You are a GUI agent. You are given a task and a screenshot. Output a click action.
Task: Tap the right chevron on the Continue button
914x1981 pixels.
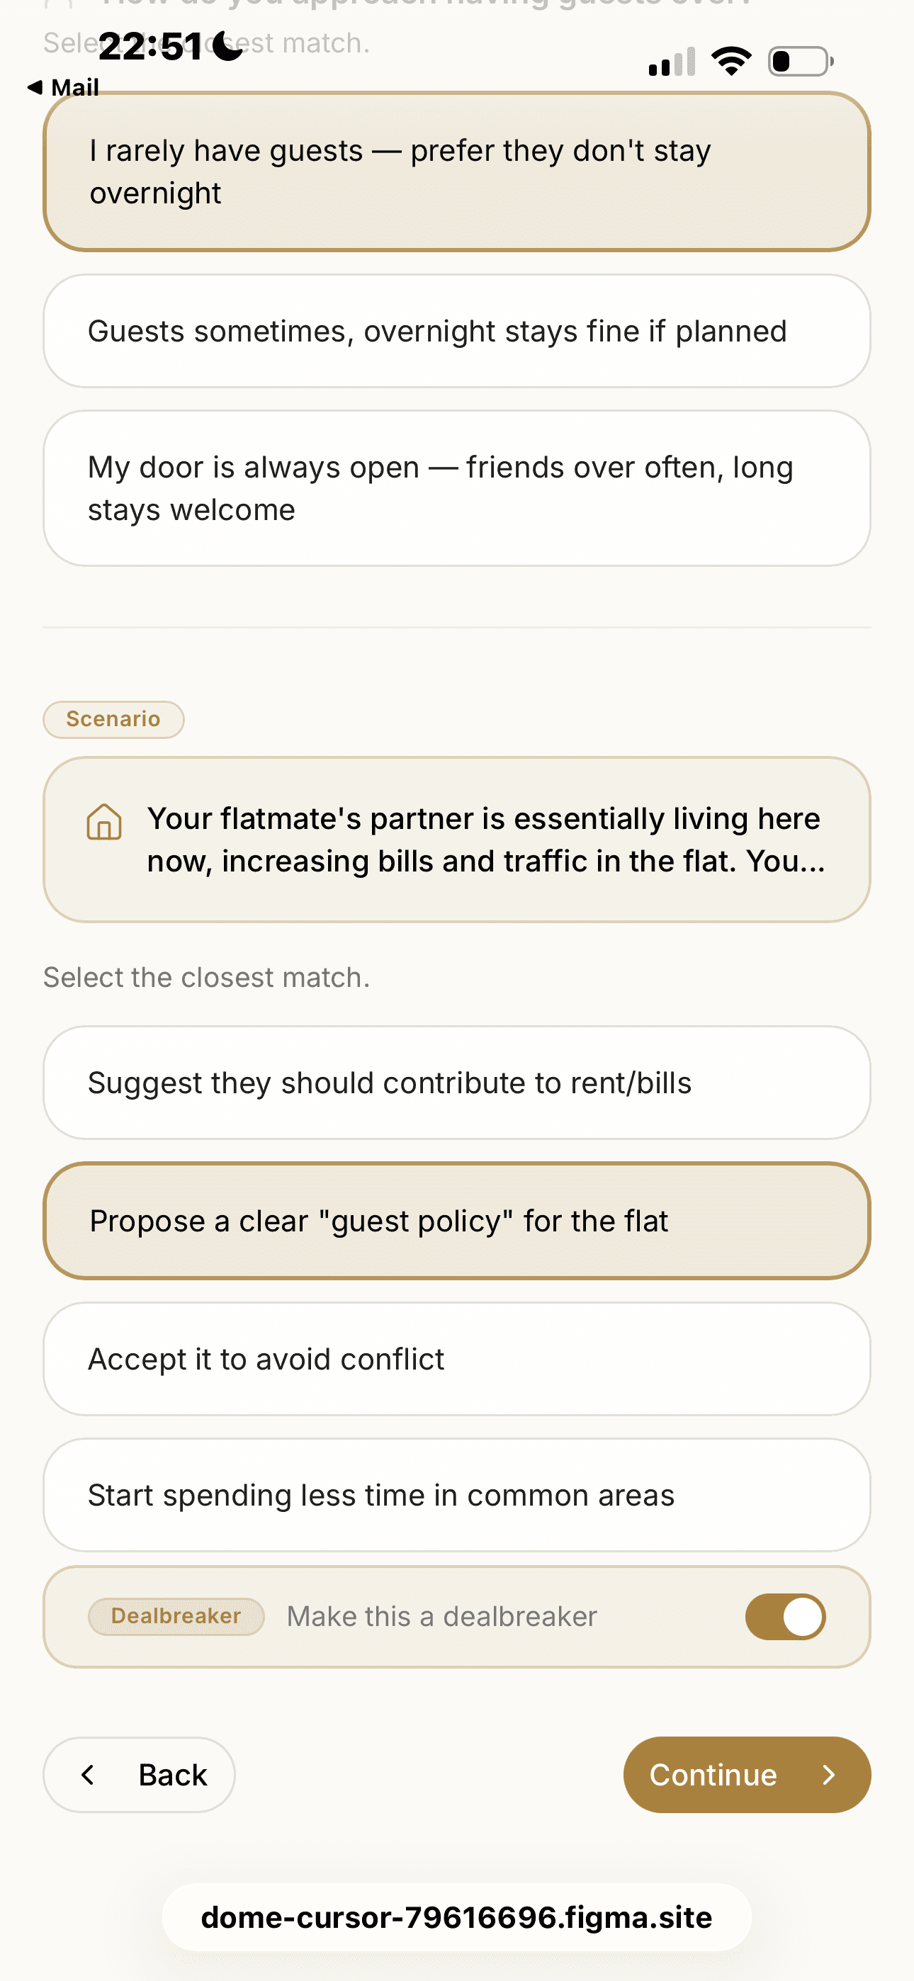tap(828, 1775)
